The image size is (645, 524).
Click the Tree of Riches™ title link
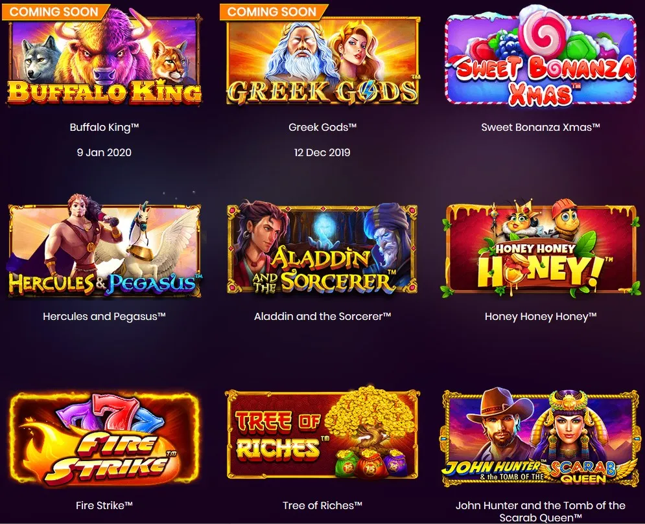(x=323, y=505)
